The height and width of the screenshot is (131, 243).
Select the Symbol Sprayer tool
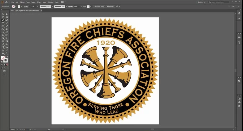[x=3, y=47]
